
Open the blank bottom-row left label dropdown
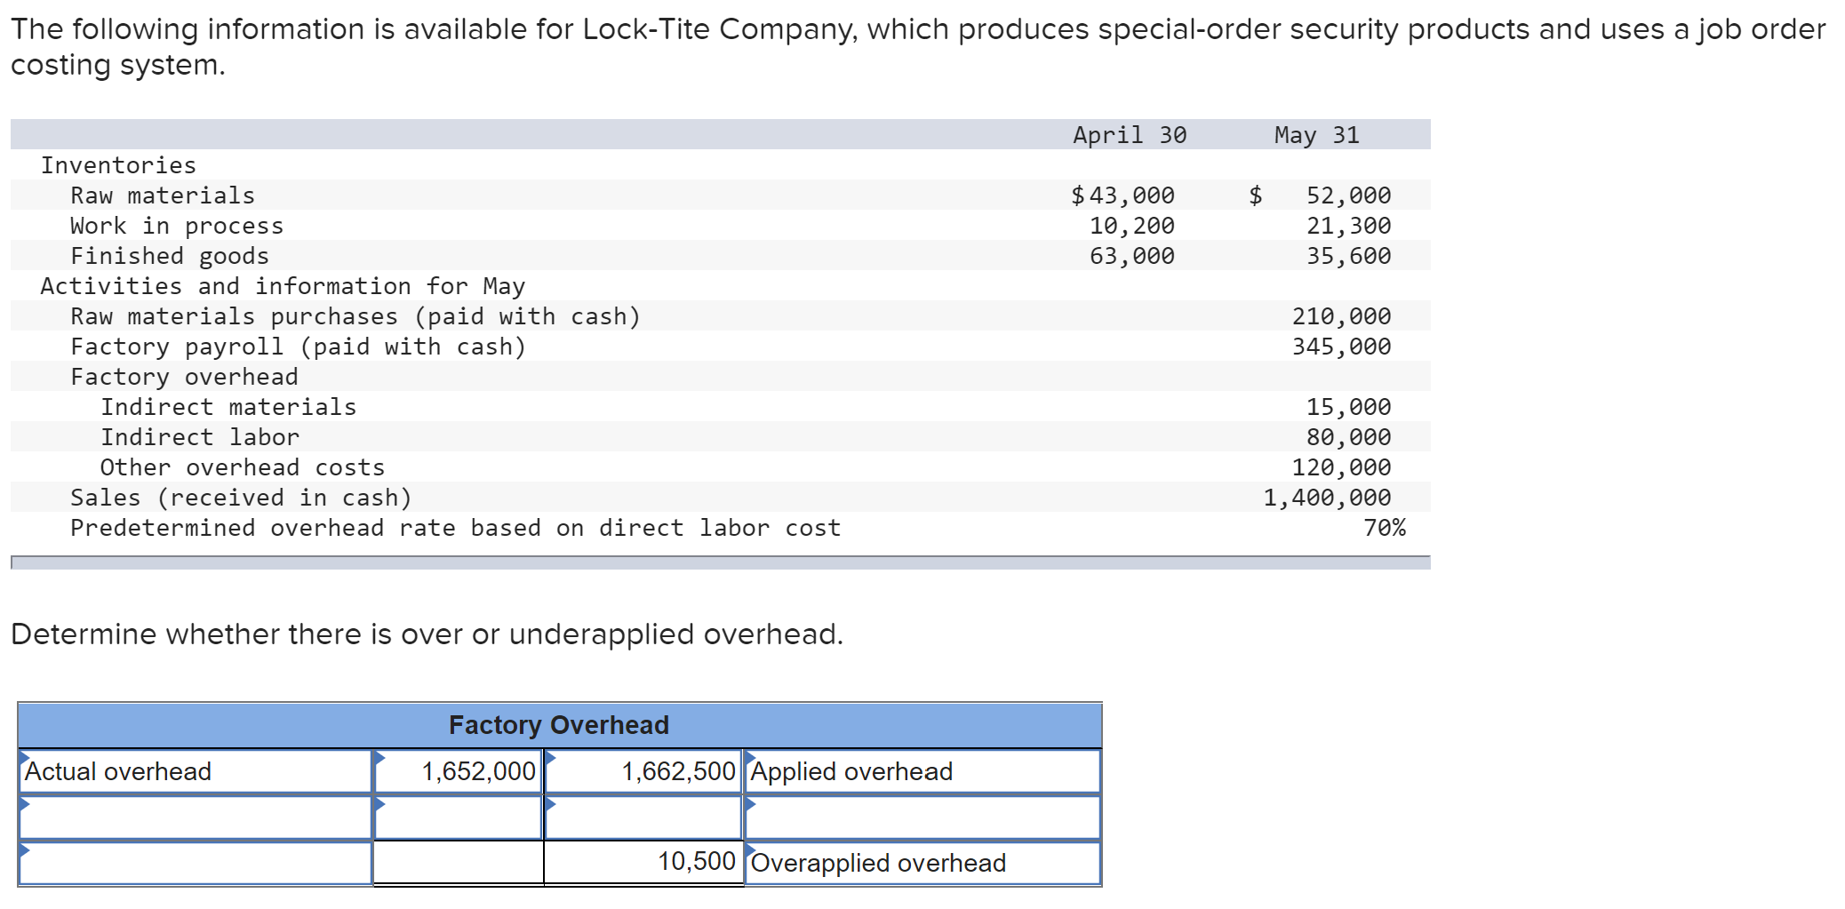pos(195,863)
